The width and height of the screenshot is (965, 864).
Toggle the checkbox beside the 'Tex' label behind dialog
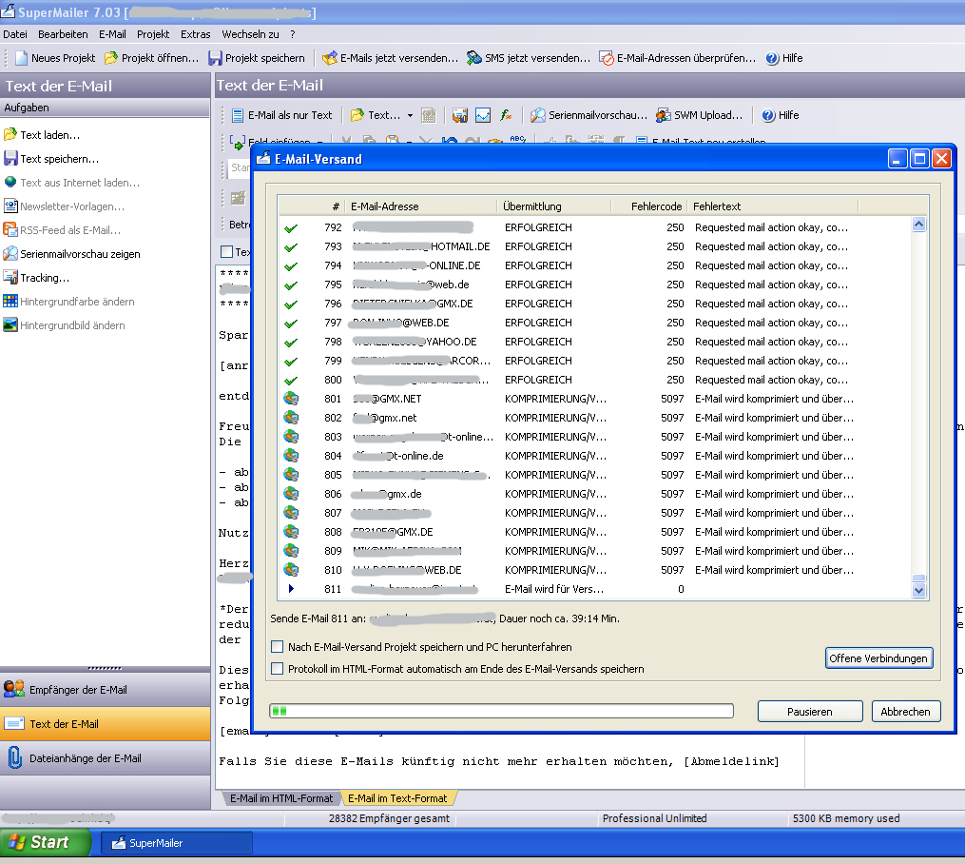point(226,252)
